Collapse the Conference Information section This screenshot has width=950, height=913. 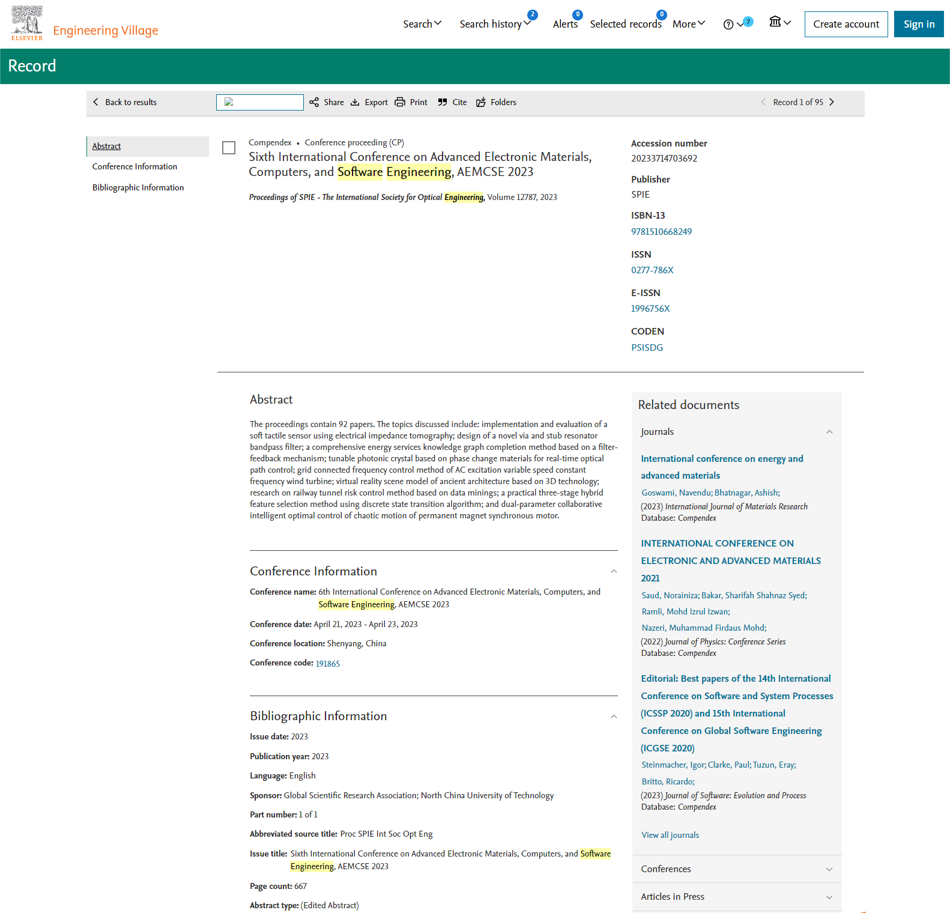(614, 571)
